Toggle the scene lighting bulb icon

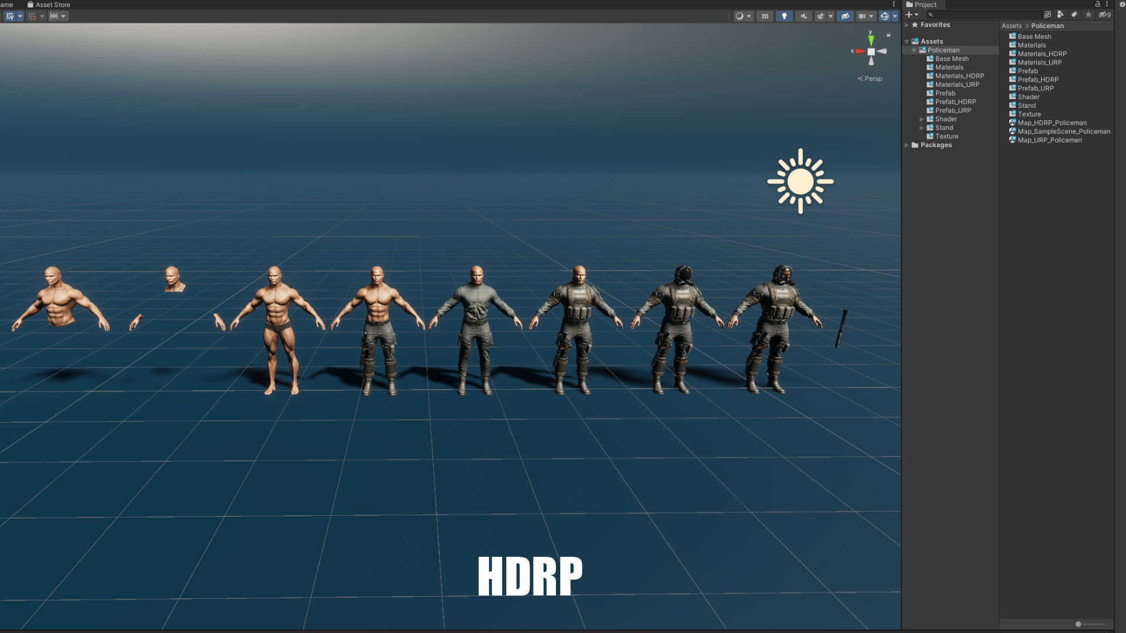pyautogui.click(x=784, y=16)
